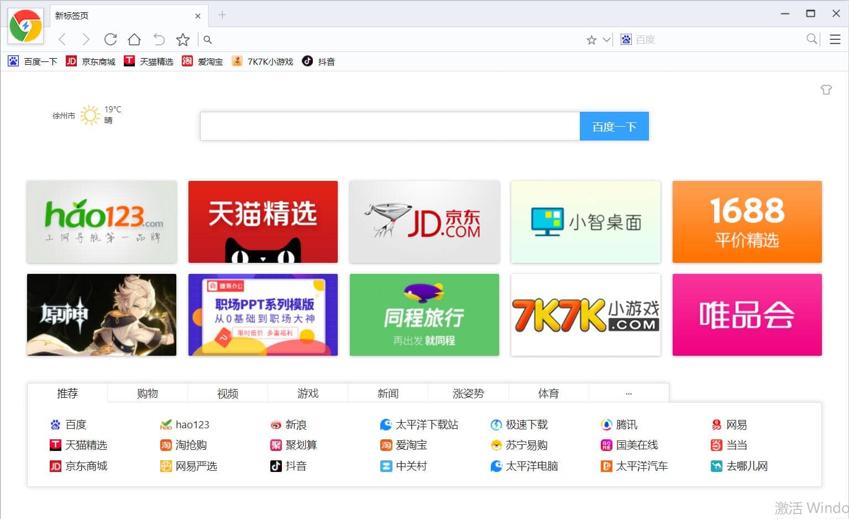Focus the Baidu search input box
This screenshot has height=519, width=849.
click(x=390, y=126)
